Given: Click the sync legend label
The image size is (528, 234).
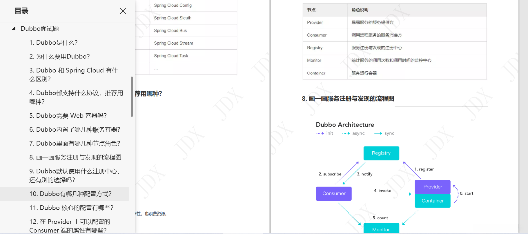Looking at the screenshot, I should point(389,133).
